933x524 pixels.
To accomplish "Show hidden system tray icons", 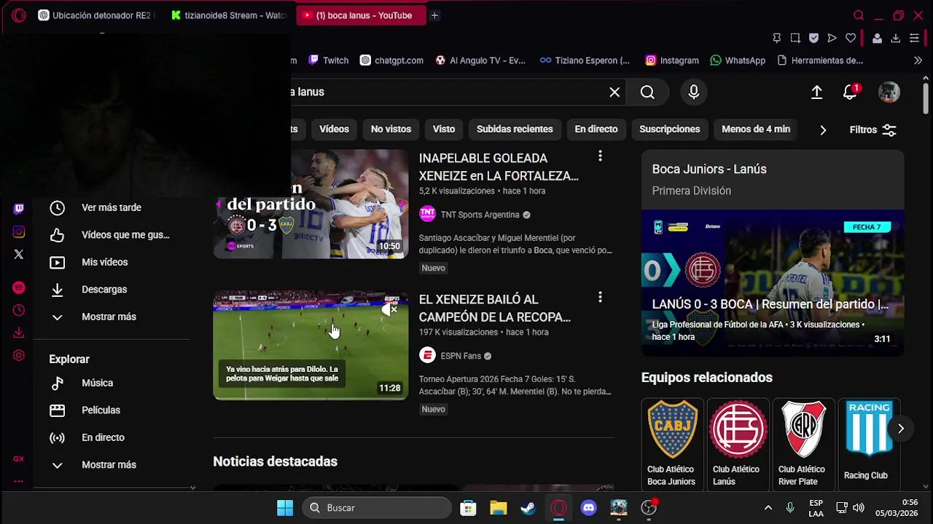I will point(768,508).
